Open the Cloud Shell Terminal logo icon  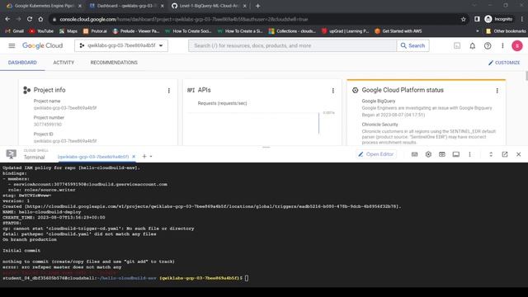11,154
